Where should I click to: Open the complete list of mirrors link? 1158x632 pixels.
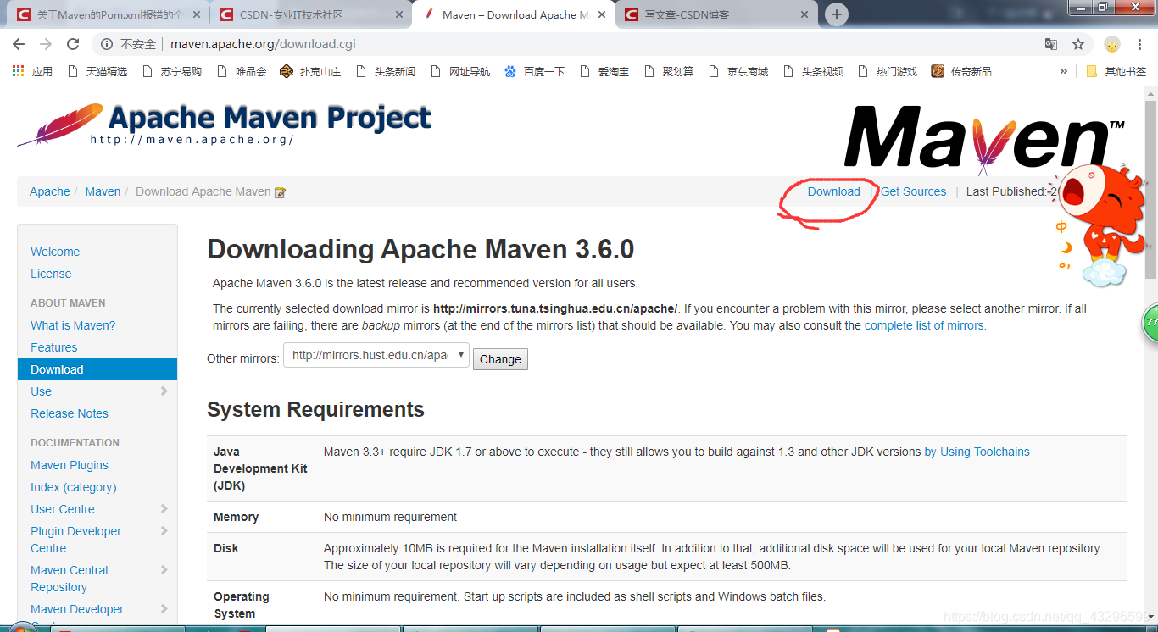pos(925,325)
